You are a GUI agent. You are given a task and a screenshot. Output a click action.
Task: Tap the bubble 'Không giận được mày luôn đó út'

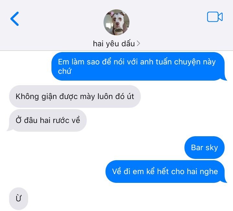(75, 96)
